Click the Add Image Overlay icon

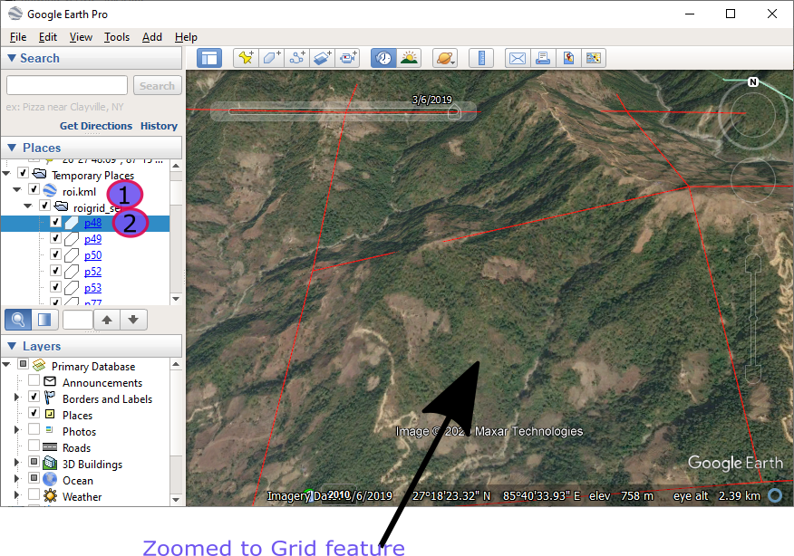click(x=323, y=58)
